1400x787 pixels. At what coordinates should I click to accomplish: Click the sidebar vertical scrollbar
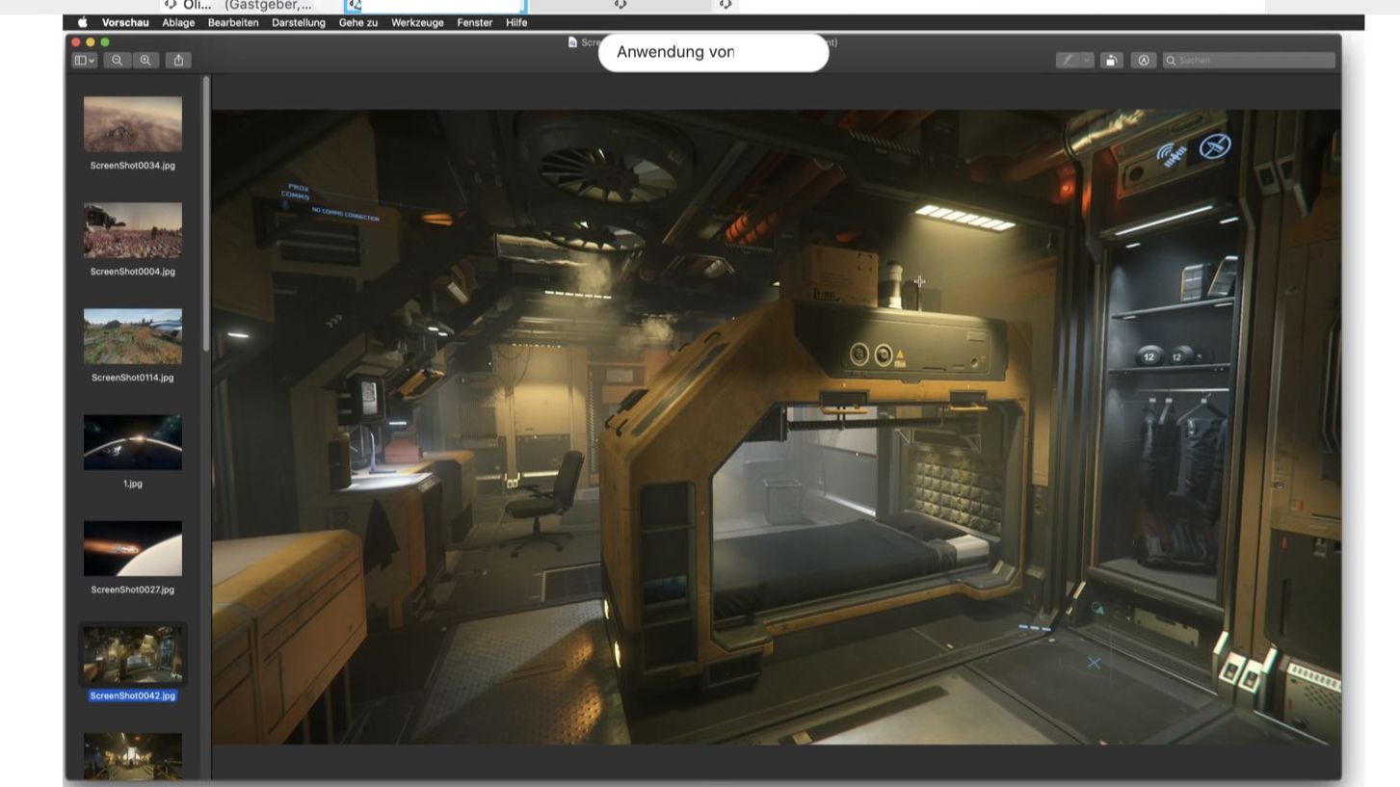pos(205,214)
